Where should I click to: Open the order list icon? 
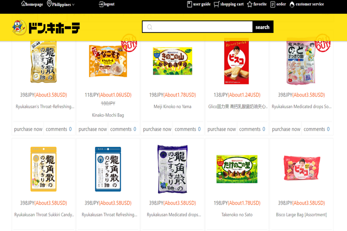coord(273,4)
